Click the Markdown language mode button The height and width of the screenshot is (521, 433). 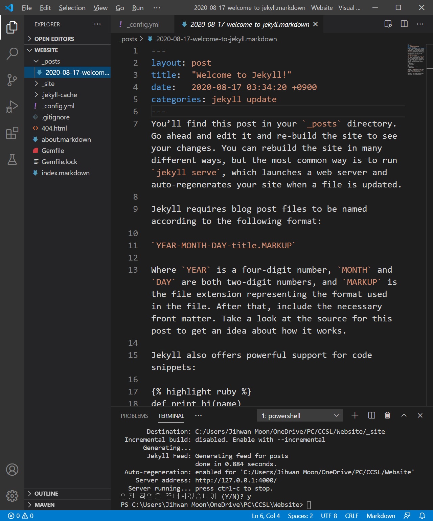click(x=381, y=516)
